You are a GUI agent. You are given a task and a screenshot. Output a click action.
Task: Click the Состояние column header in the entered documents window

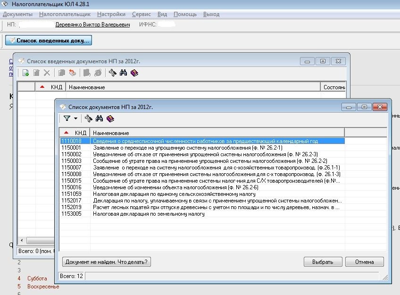tap(333, 87)
